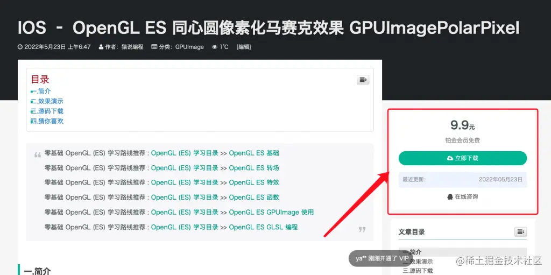Screen dimensions: 551x275
Task: Click the 一.简介 section heading in article
Action: coord(37,271)
